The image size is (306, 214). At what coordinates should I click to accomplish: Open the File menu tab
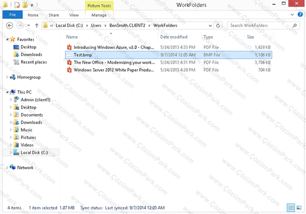13,15
